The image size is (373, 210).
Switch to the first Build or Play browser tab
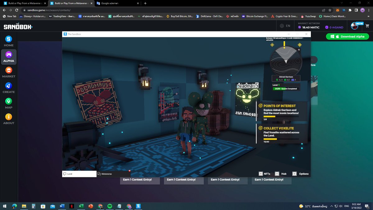pos(25,3)
